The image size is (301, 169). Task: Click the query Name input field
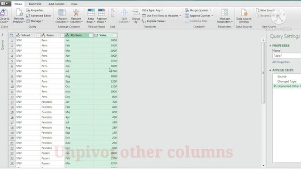[286, 56]
